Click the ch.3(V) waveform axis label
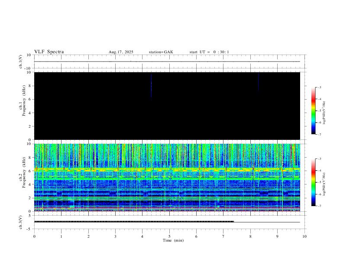This screenshot has height=265, width=343. click(x=21, y=221)
